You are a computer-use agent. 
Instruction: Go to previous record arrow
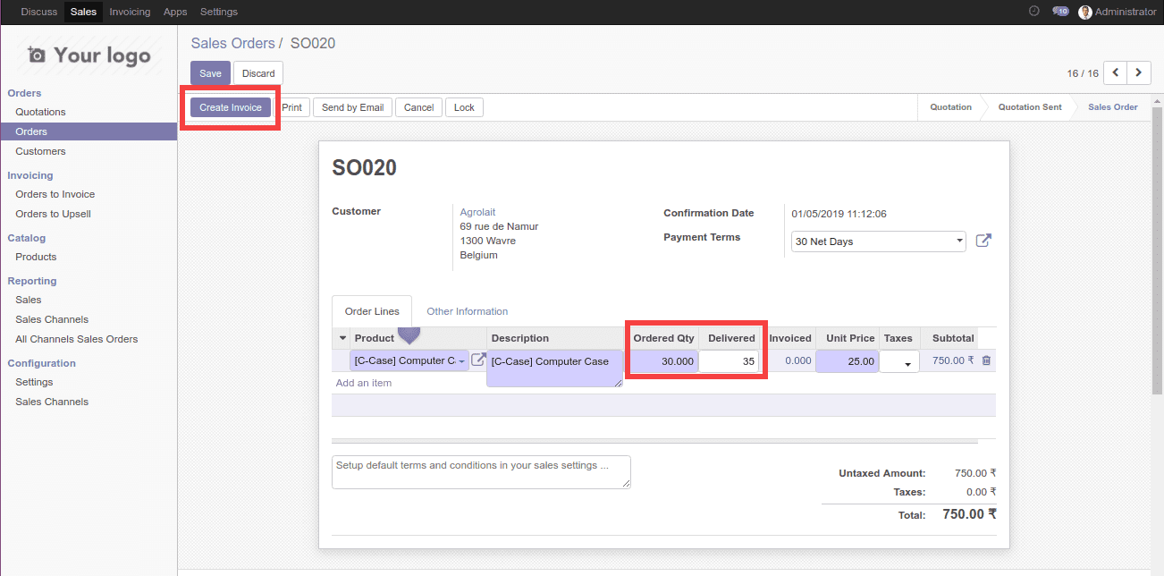1116,72
